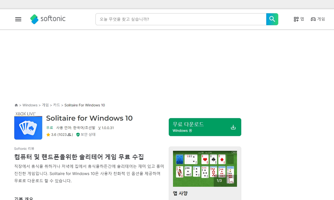Focus the search input field

(x=181, y=19)
